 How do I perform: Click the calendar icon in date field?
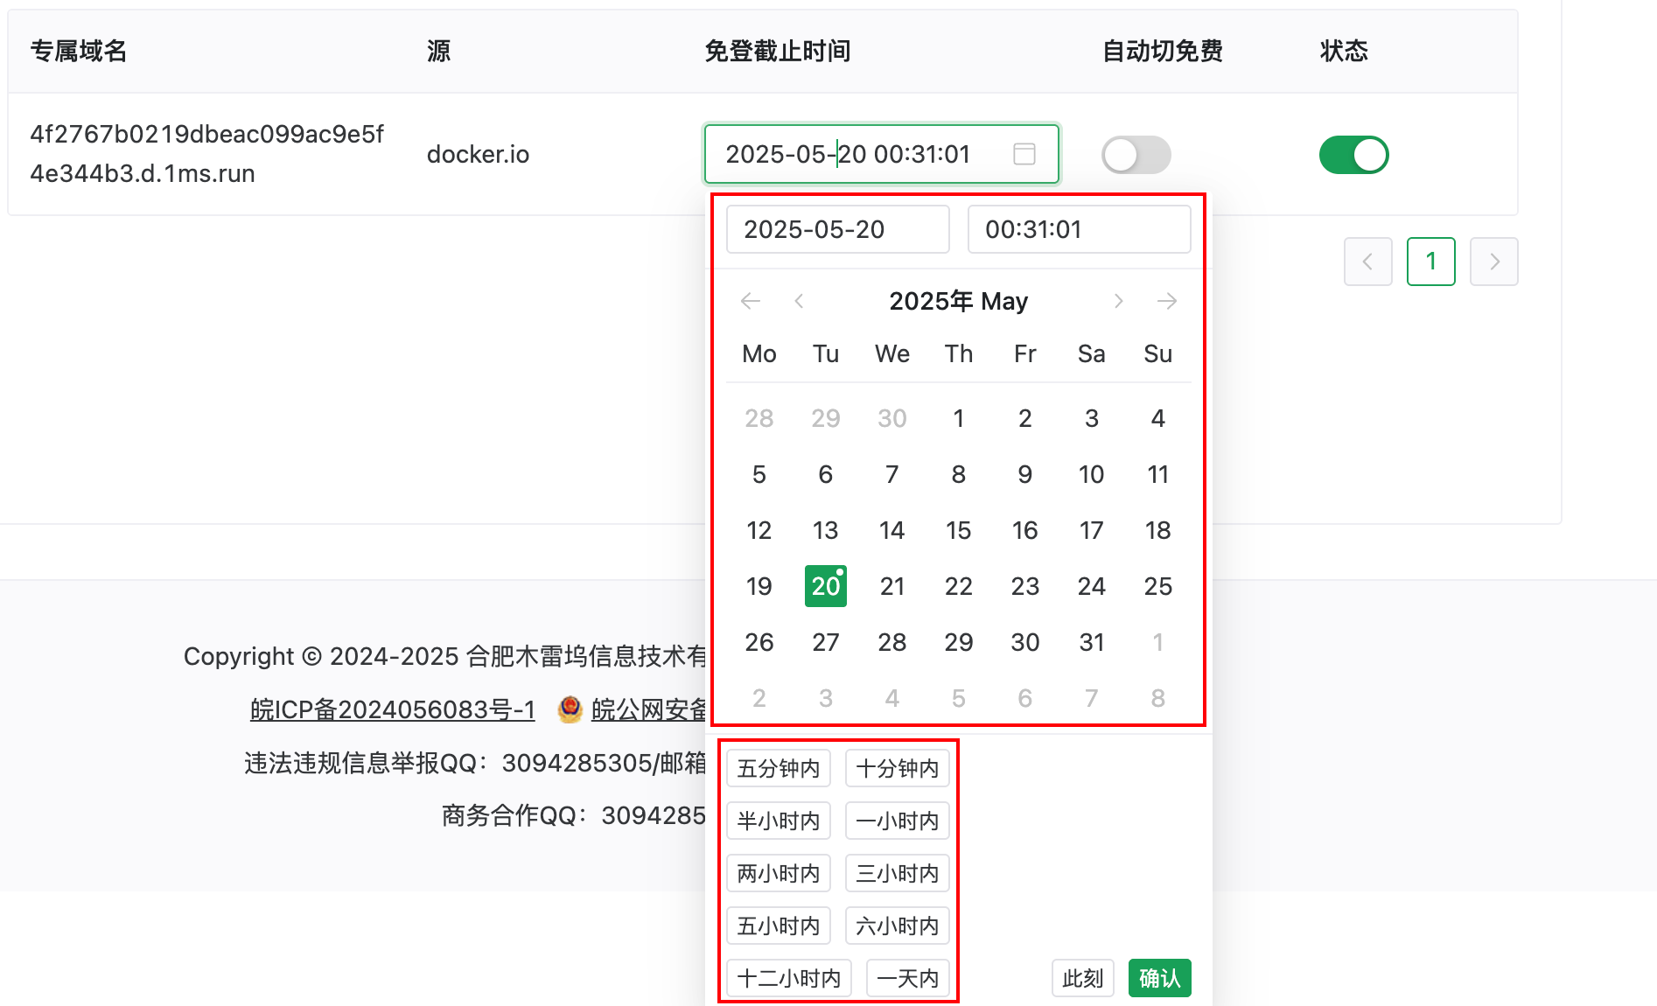tap(1024, 154)
